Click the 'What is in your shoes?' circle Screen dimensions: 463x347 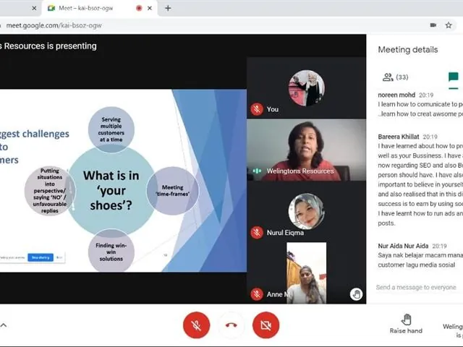111,191
